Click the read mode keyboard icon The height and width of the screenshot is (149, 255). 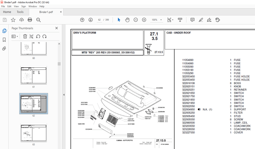(x=180, y=20)
